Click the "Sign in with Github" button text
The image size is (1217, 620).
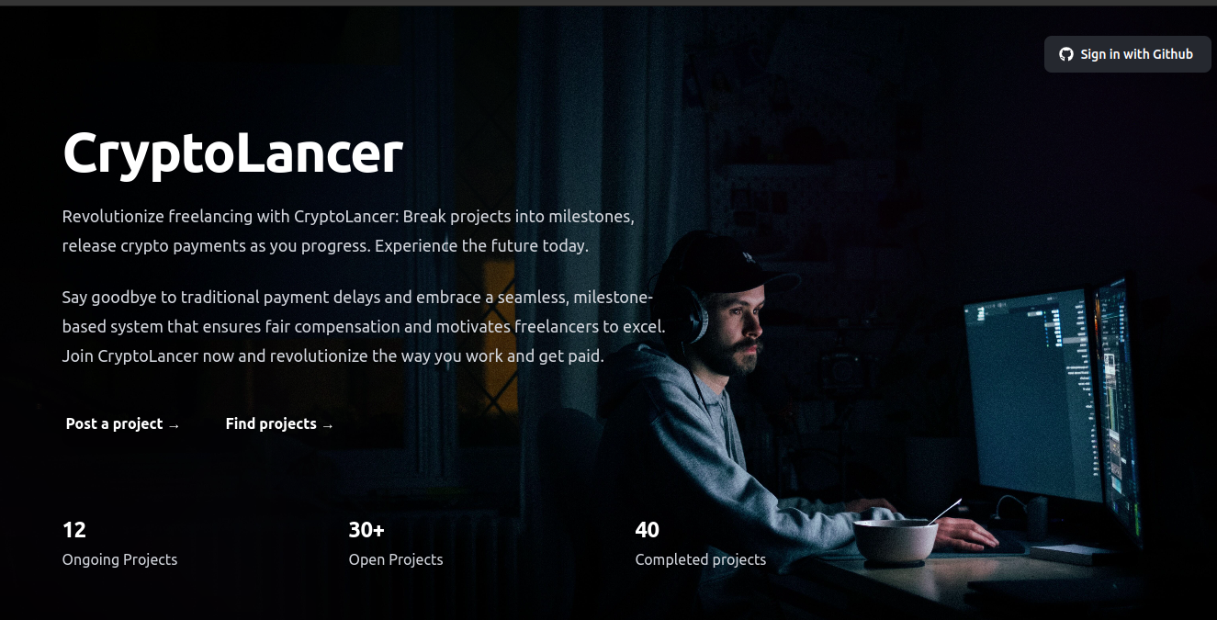[x=1137, y=54]
